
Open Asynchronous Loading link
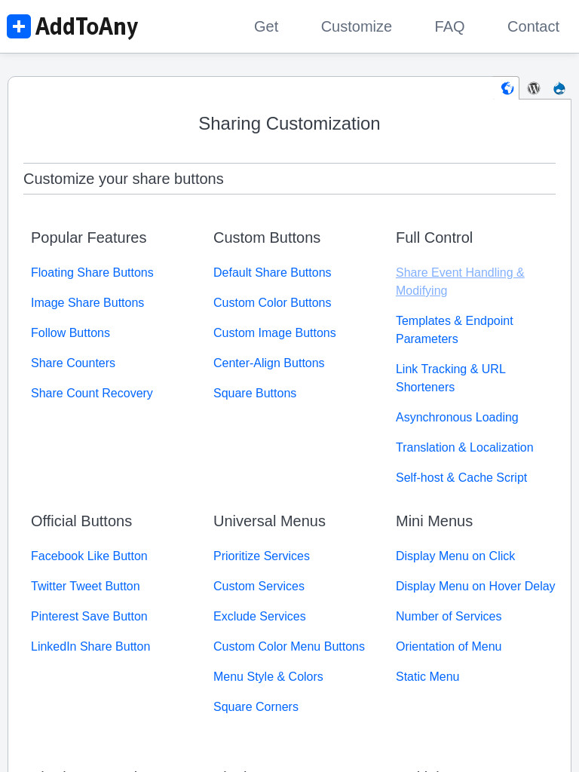tap(457, 417)
